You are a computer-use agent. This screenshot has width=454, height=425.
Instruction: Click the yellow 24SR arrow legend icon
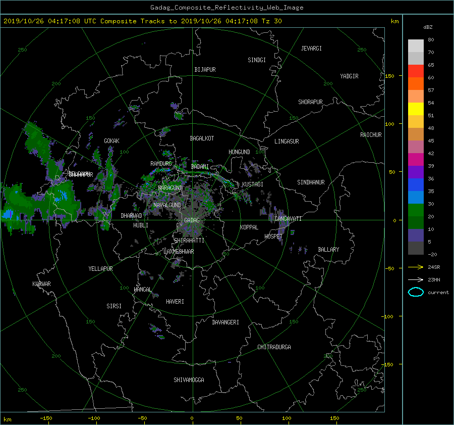[416, 267]
